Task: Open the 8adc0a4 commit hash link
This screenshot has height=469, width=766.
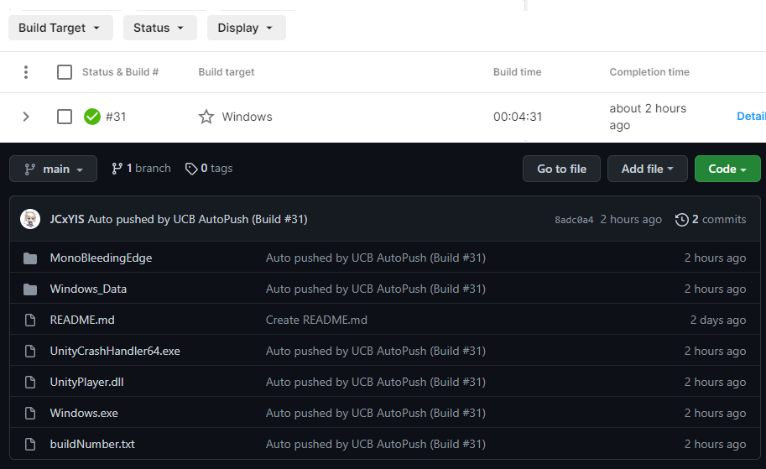Action: pos(574,220)
